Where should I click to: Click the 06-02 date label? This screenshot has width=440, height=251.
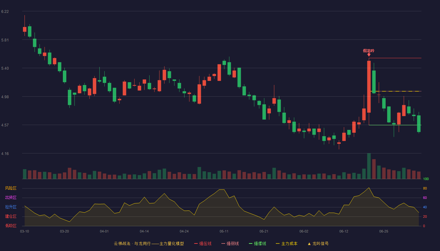[304, 231]
